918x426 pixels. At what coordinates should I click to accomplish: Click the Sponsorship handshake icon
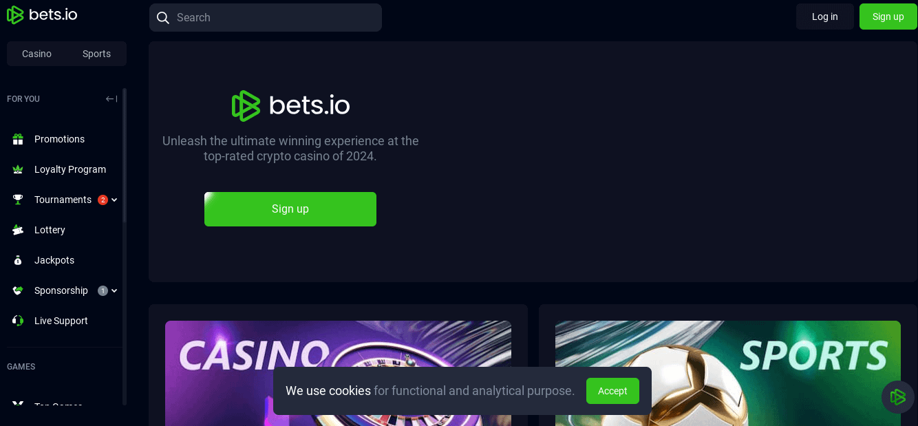pos(18,290)
